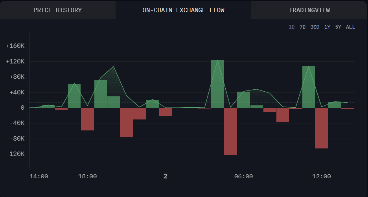Click the lowest red outflow bar
This screenshot has height=197, width=368.
coord(230,131)
